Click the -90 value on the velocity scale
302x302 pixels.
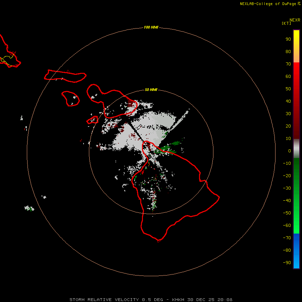coord(287,262)
